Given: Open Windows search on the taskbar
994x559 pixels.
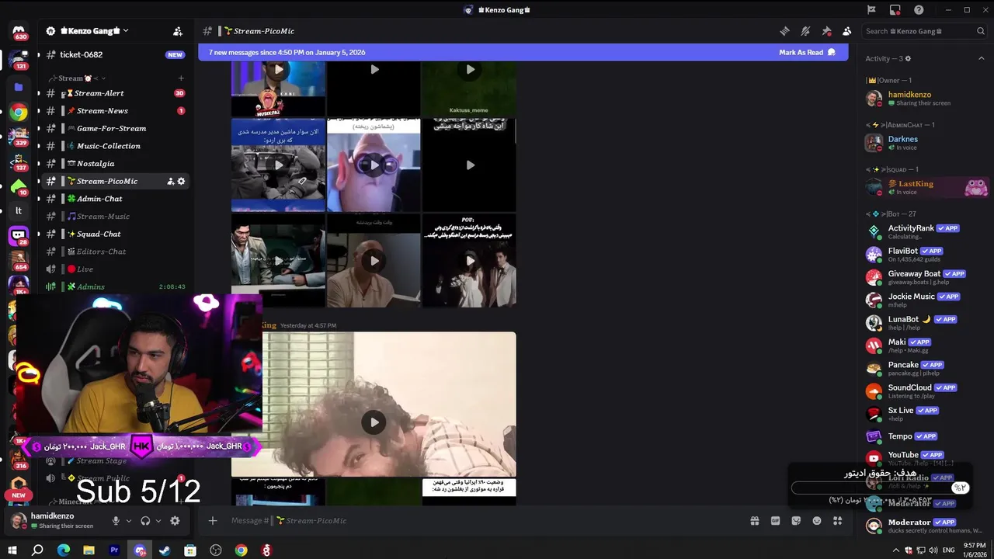Looking at the screenshot, I should tap(37, 550).
